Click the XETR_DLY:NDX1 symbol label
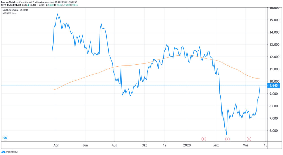 click(9, 5)
